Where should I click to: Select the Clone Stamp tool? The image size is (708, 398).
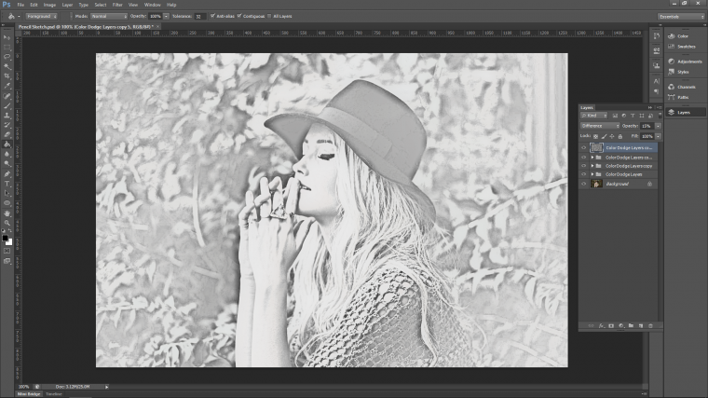(x=7, y=116)
